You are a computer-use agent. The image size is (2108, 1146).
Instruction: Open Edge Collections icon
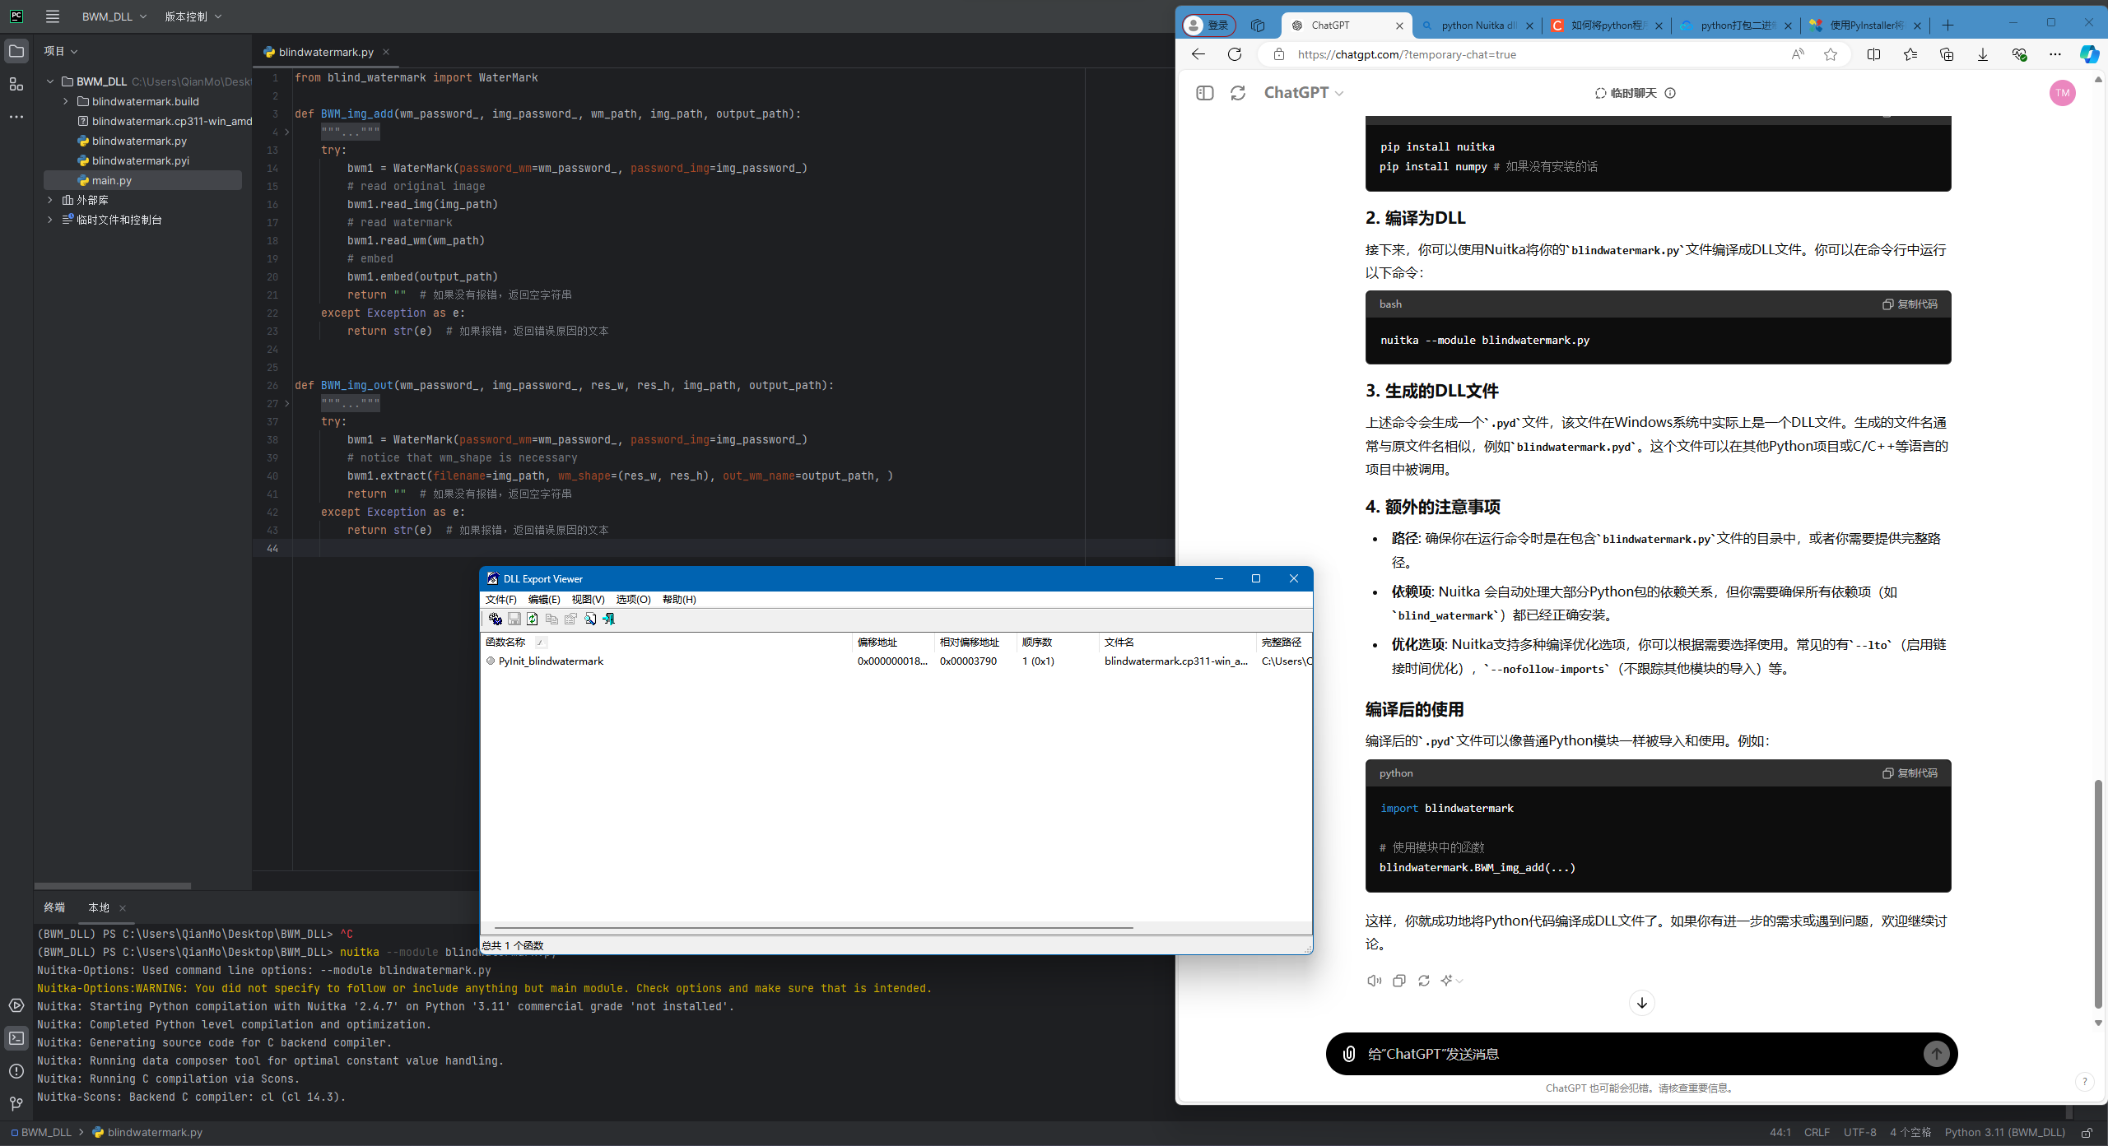1947,54
